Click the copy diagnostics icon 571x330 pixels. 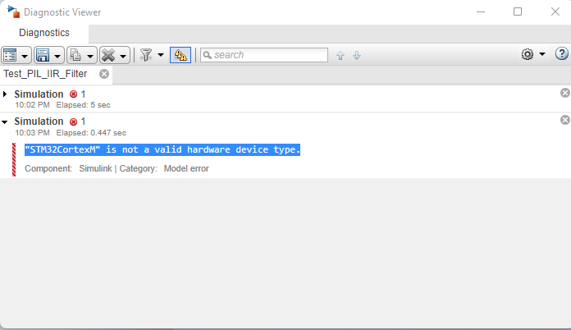coord(75,55)
